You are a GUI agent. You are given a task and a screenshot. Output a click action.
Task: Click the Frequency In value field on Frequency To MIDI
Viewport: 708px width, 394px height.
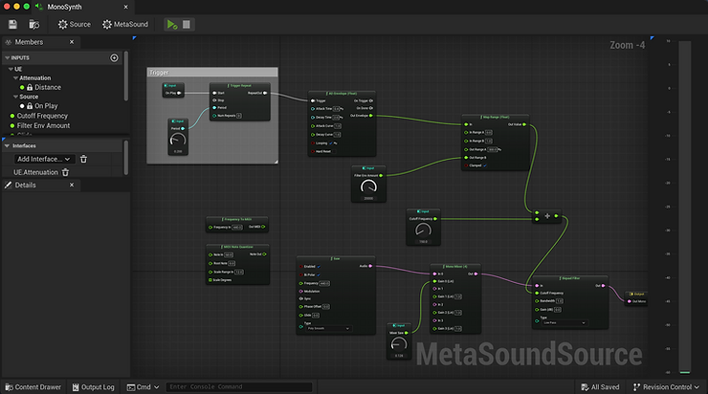tap(237, 228)
